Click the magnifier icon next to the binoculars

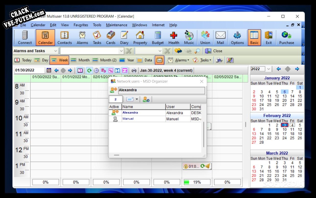point(197,51)
